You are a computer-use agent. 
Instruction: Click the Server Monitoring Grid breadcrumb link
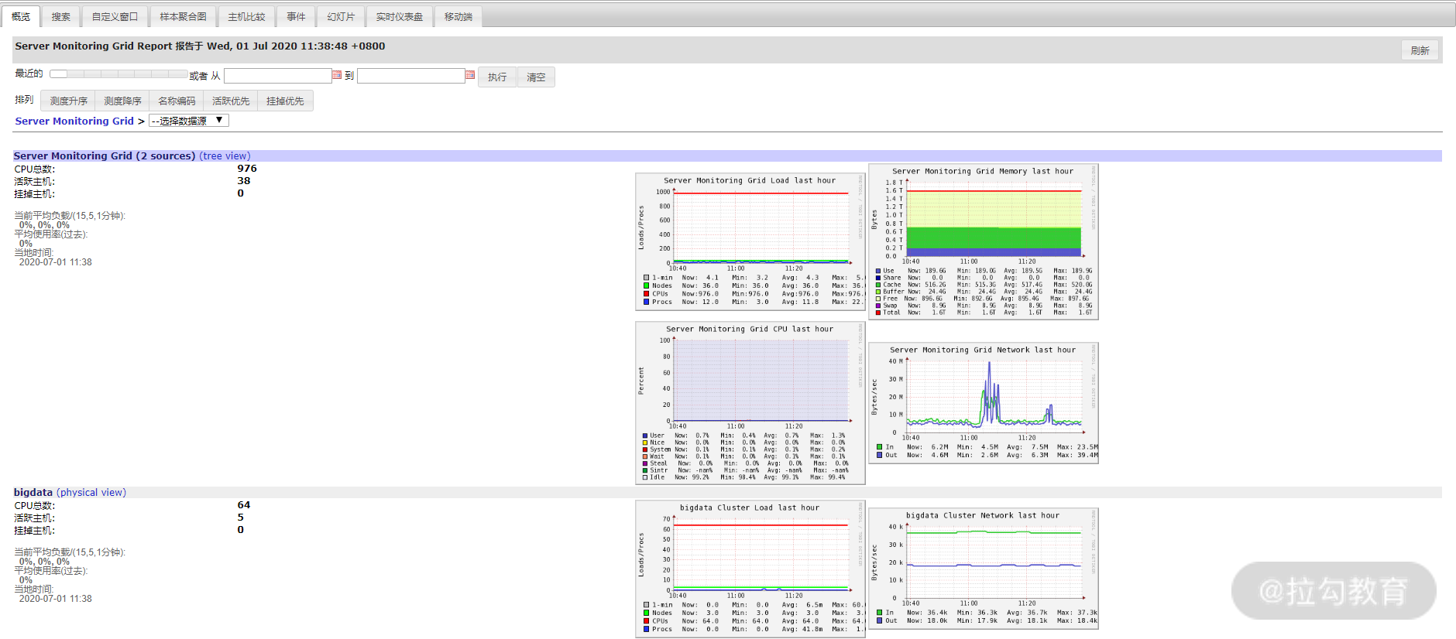pyautogui.click(x=74, y=121)
